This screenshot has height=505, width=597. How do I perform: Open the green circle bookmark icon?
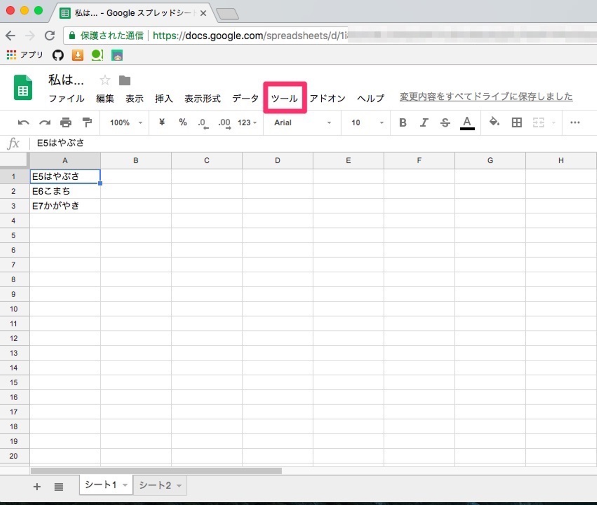97,55
